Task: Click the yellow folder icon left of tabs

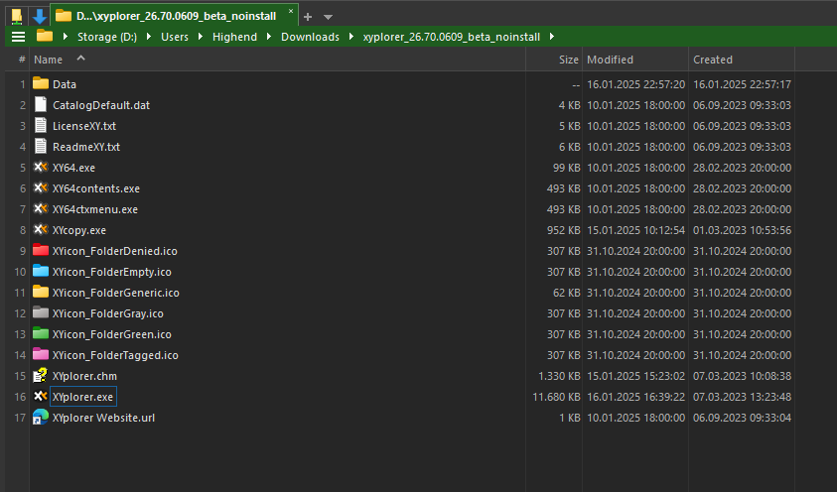Action: click(17, 16)
